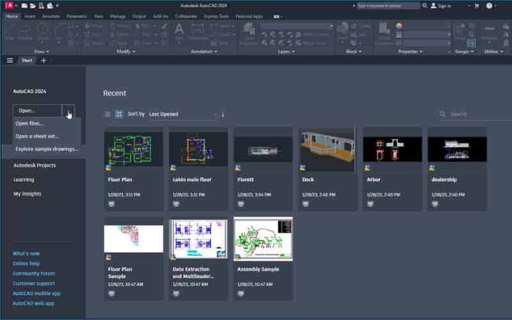Open the Deck drawing thumbnail
This screenshot has width=512, height=320.
click(328, 149)
